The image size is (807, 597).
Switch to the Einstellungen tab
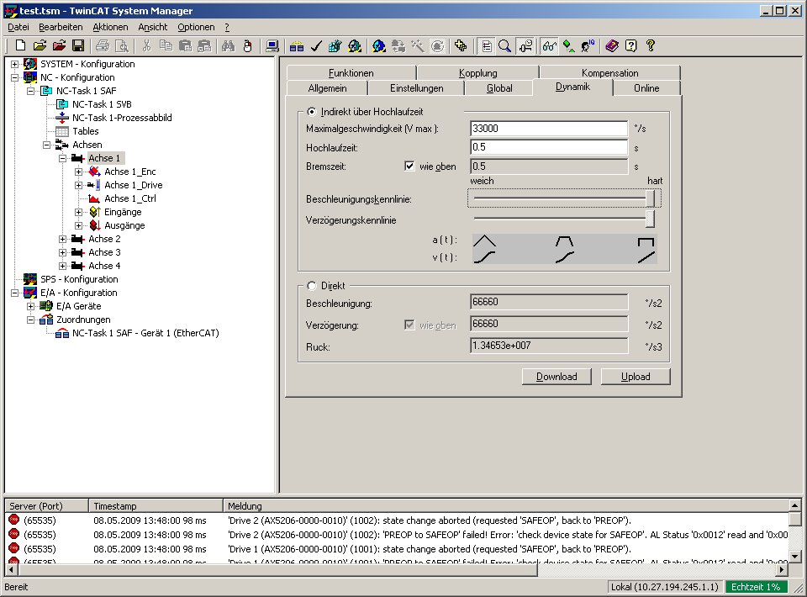(x=416, y=88)
